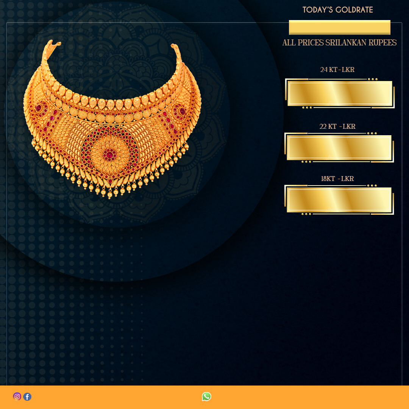Open the Instagram profile icon
The image size is (409, 409).
tap(17, 397)
